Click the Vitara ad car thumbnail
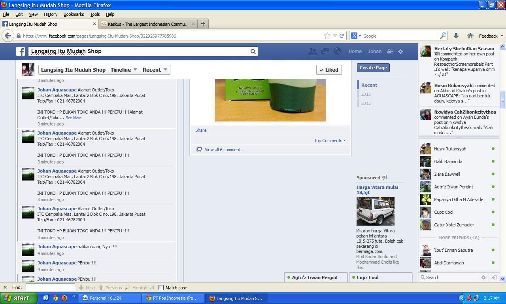This screenshot has height=304, width=506. [375, 211]
